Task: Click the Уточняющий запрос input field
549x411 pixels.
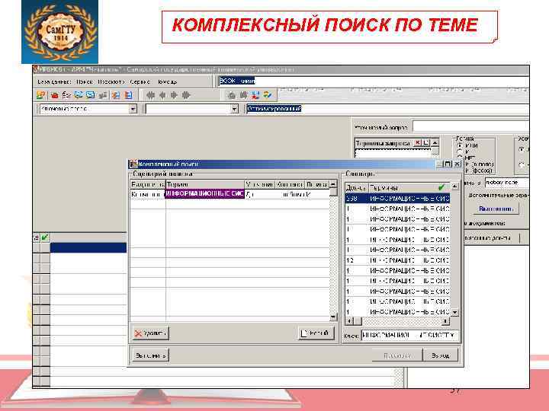Action: (x=471, y=126)
